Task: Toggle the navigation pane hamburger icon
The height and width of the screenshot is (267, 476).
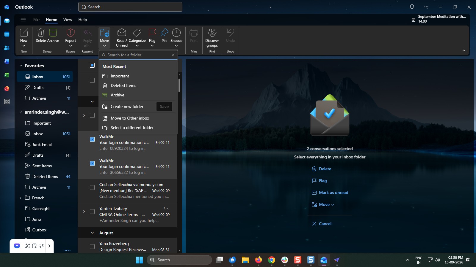Action: click(23, 20)
